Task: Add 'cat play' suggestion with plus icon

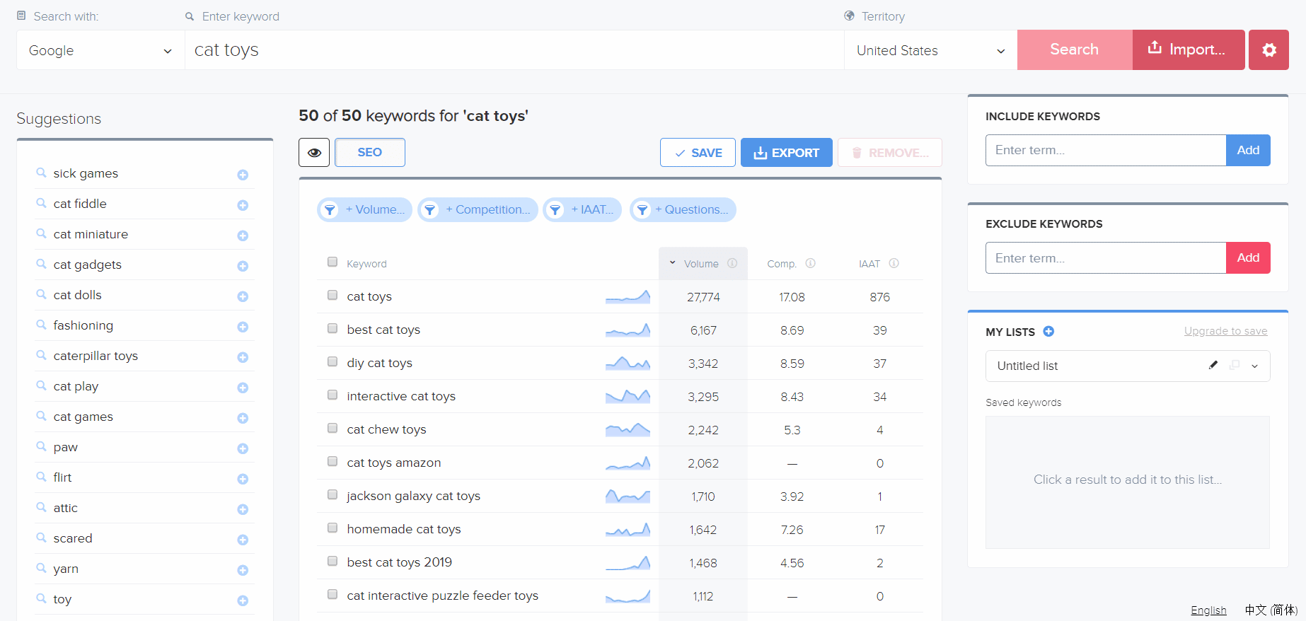Action: [x=243, y=388]
